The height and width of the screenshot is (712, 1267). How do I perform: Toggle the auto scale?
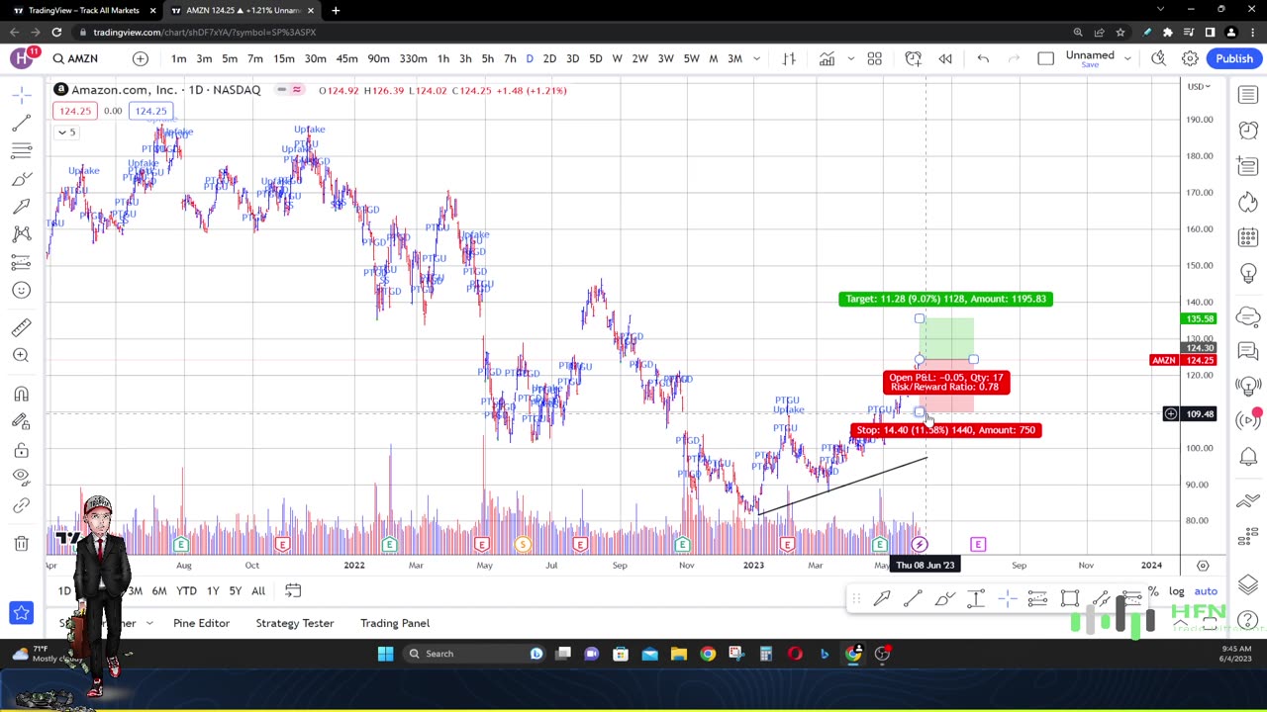pos(1206,591)
